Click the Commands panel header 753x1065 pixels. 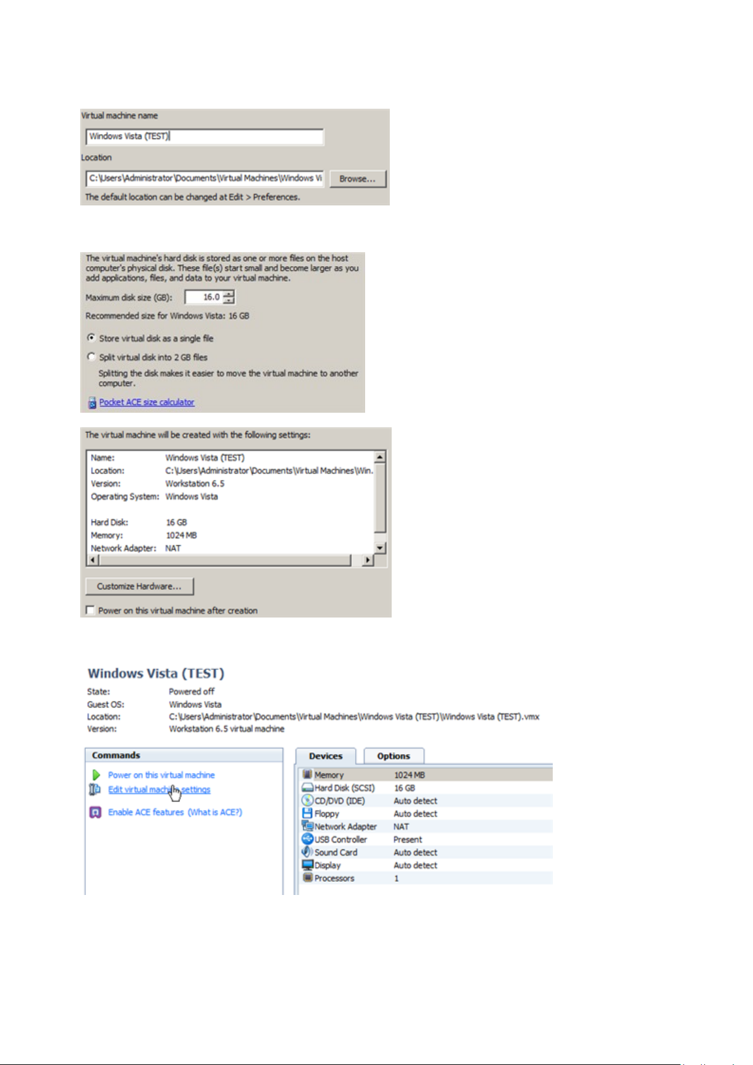[x=184, y=755]
